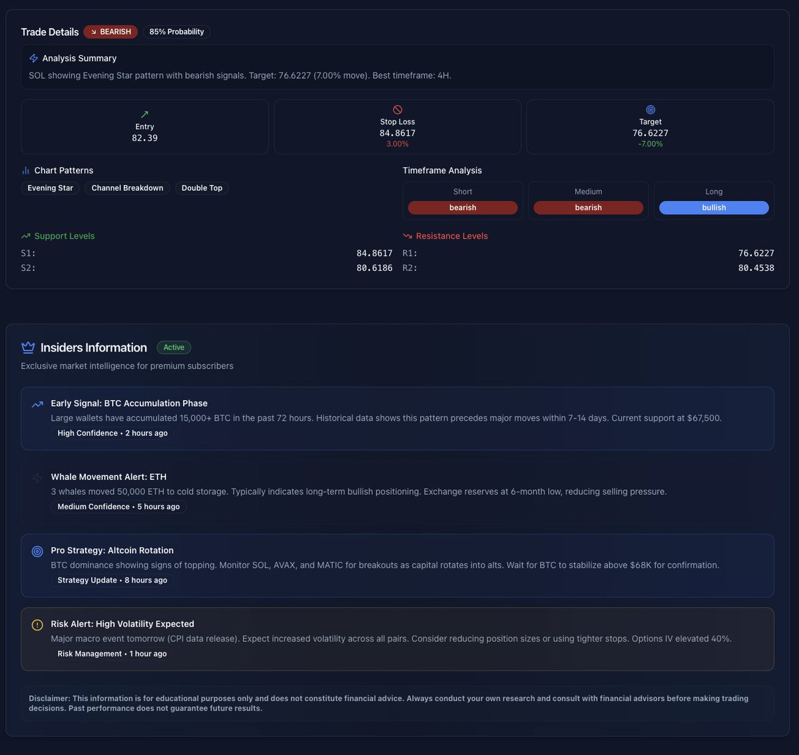
Task: Select the Double Top pattern tag
Action: 202,188
